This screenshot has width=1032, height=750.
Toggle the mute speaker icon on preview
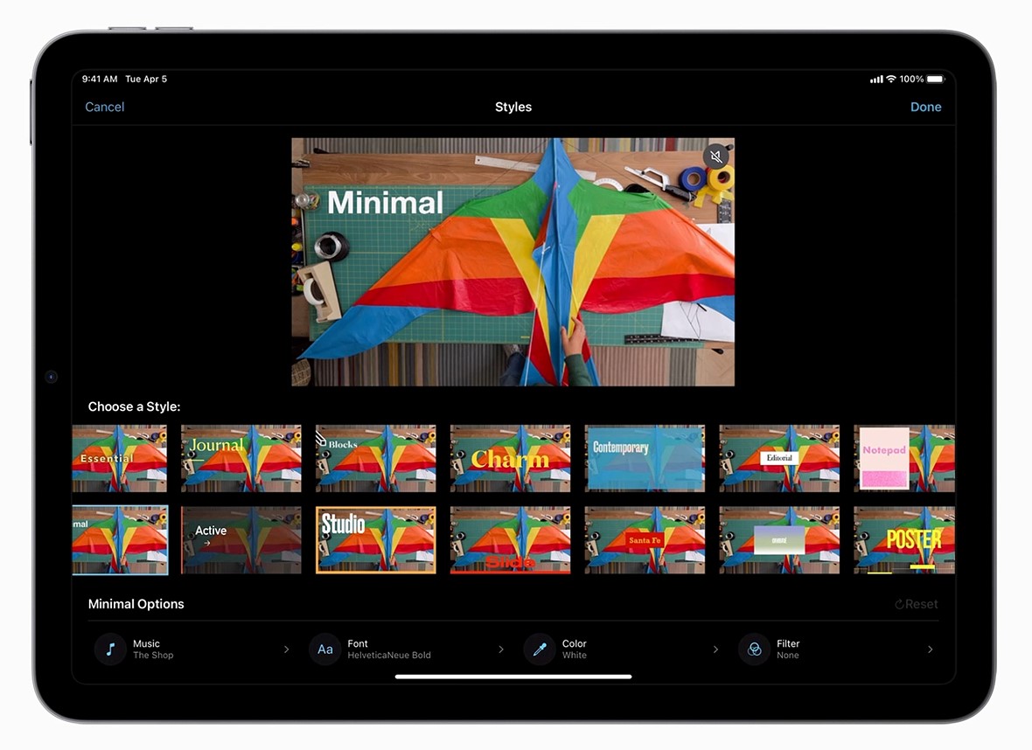click(x=715, y=156)
